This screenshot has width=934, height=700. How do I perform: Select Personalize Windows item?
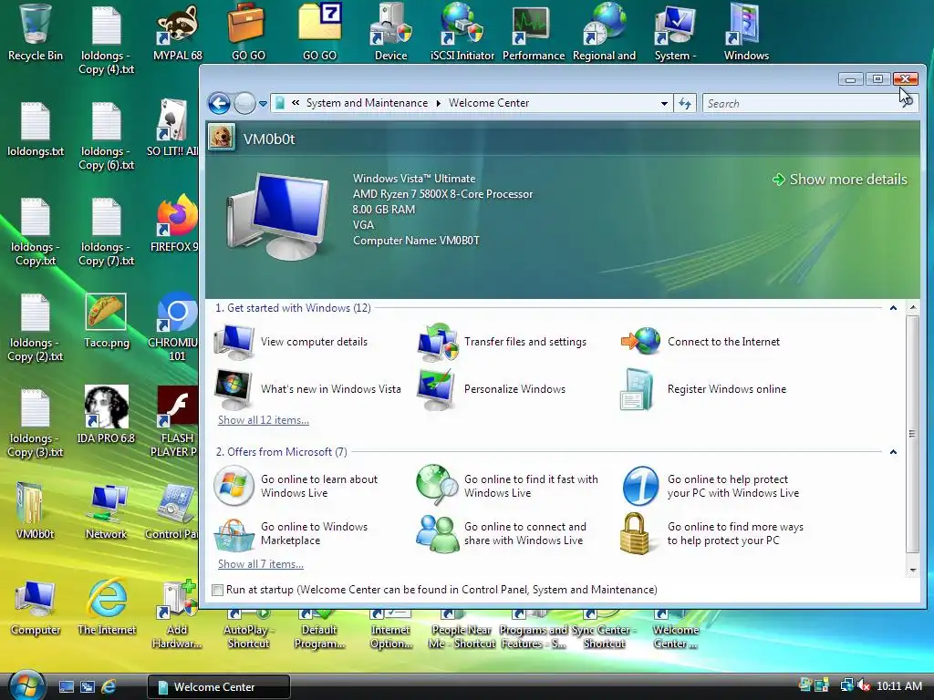point(492,389)
